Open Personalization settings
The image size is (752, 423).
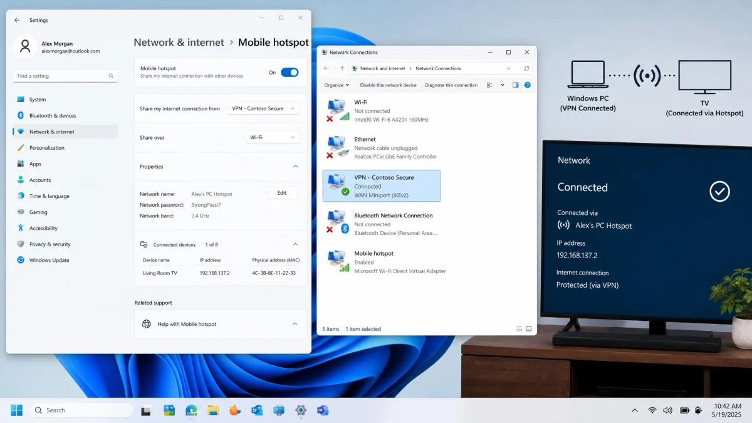click(65, 148)
